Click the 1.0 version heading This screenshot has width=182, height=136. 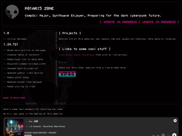[6, 33]
